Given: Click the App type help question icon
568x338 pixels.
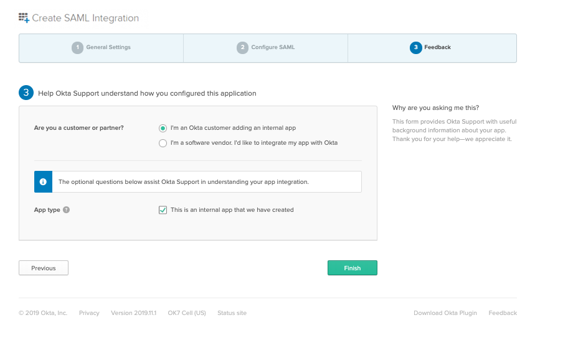Looking at the screenshot, I should click(x=67, y=210).
